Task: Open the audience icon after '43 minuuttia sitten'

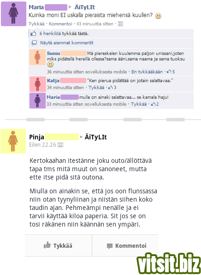Action: (x=120, y=24)
